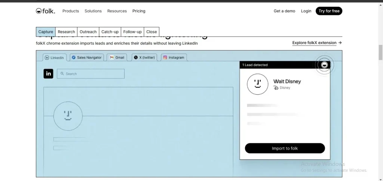Switch to the Follow-up tab
This screenshot has height=181, width=383.
tap(132, 32)
